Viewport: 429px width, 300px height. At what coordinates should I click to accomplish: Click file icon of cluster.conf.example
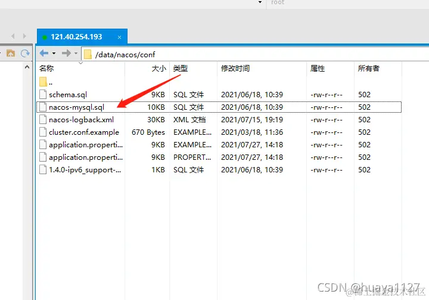pos(43,132)
